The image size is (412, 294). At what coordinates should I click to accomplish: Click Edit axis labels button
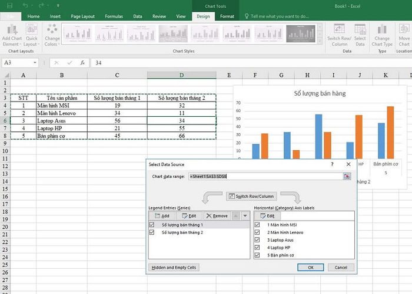(267, 216)
